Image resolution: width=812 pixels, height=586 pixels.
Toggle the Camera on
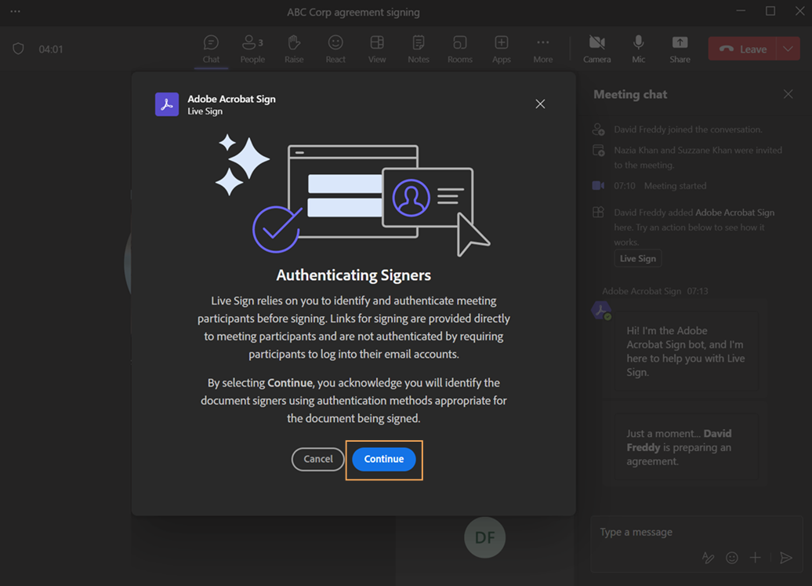pos(596,48)
